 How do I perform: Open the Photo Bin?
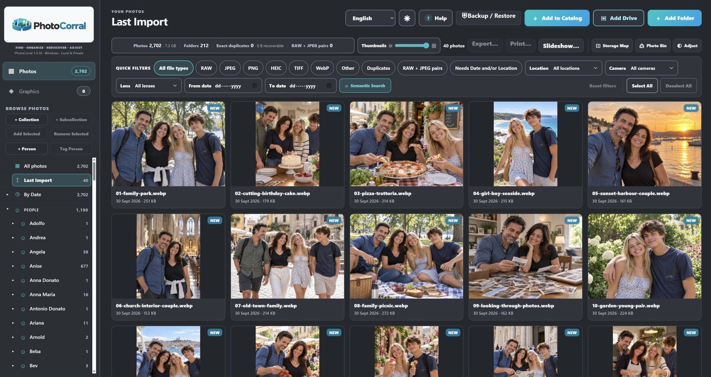click(x=653, y=46)
